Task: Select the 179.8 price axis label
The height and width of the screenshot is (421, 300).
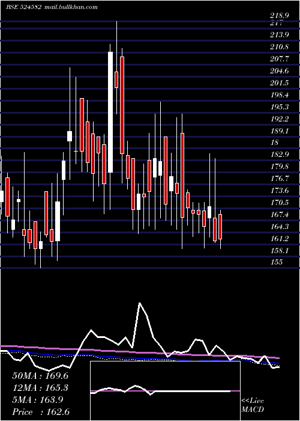Action: [280, 167]
